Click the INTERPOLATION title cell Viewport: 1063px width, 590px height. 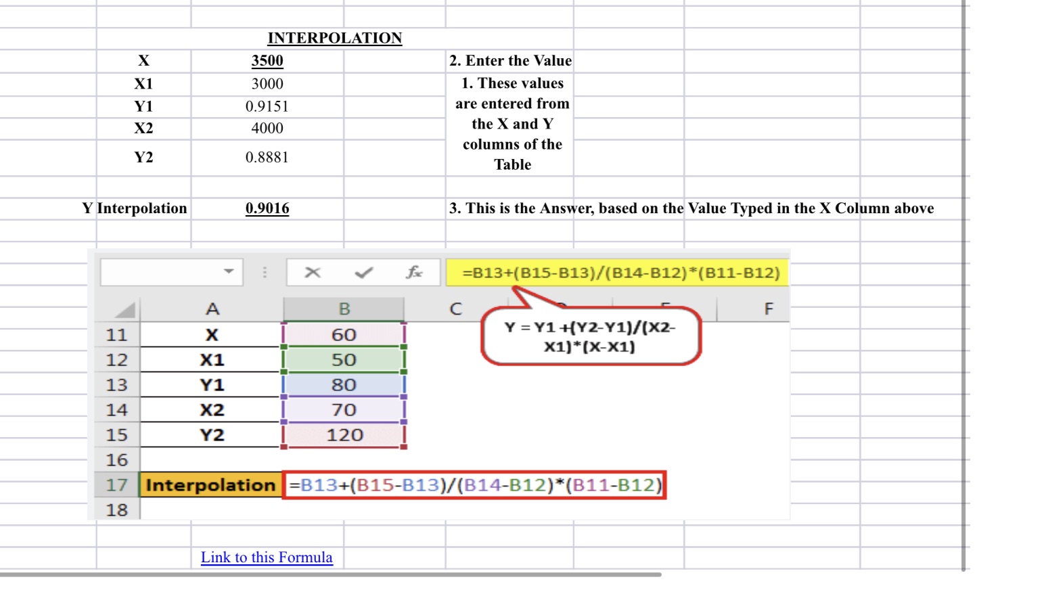(335, 38)
